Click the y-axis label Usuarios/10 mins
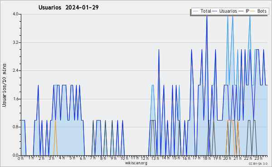 tap(4, 85)
